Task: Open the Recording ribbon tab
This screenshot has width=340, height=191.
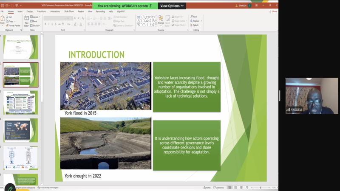Action: click(100, 11)
